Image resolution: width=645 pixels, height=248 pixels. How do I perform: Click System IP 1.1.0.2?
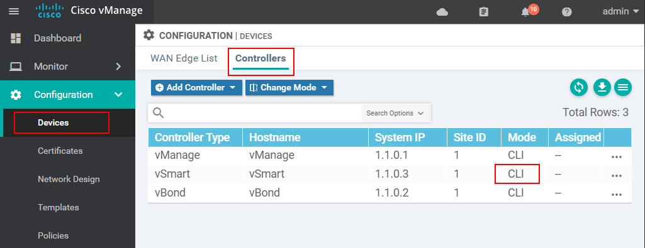coord(391,193)
